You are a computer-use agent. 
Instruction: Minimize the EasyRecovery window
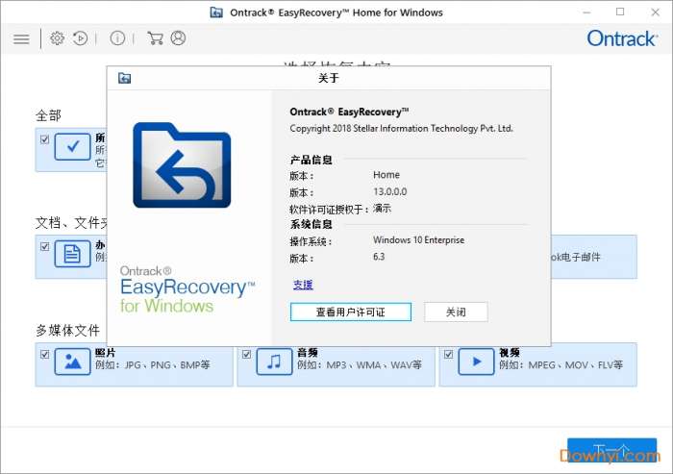coord(586,12)
